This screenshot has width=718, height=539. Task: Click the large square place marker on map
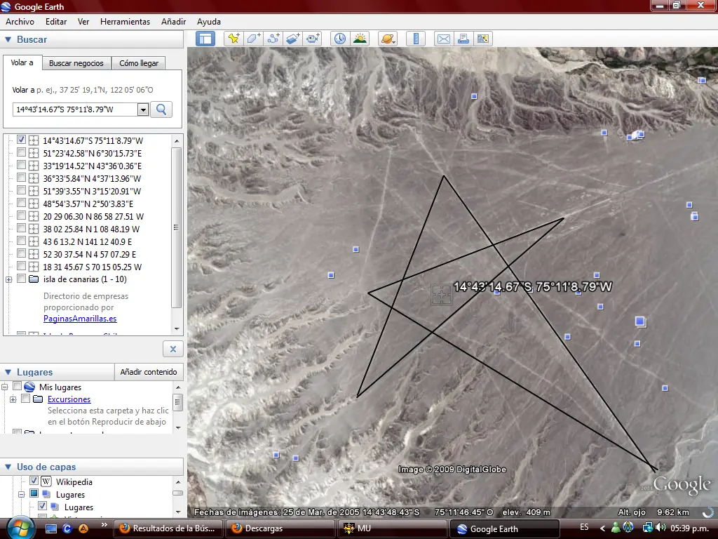coord(640,321)
